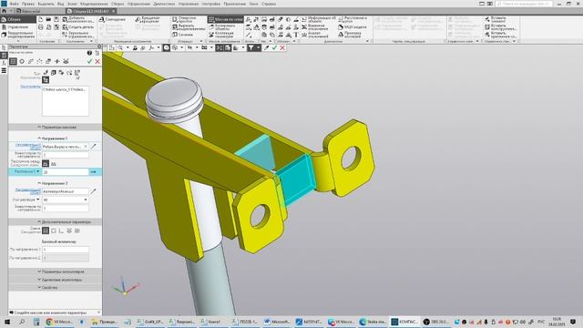Click the red X in the viewport toolbar
This screenshot has width=583, height=328.
coord(282,47)
